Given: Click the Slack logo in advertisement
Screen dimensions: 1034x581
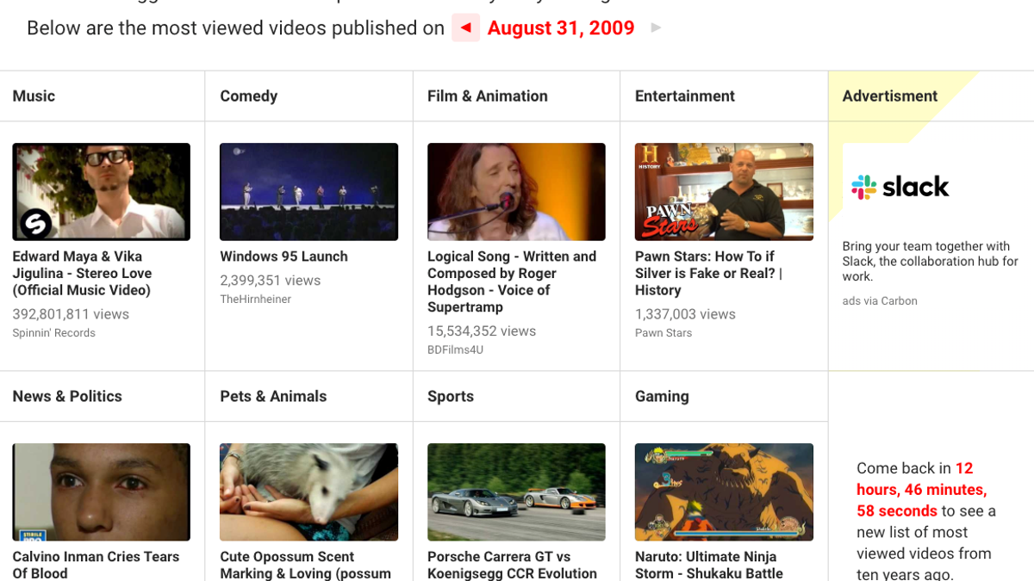Looking at the screenshot, I should (900, 187).
